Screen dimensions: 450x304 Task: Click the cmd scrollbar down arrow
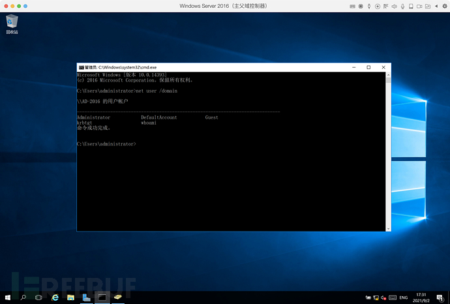(388, 229)
